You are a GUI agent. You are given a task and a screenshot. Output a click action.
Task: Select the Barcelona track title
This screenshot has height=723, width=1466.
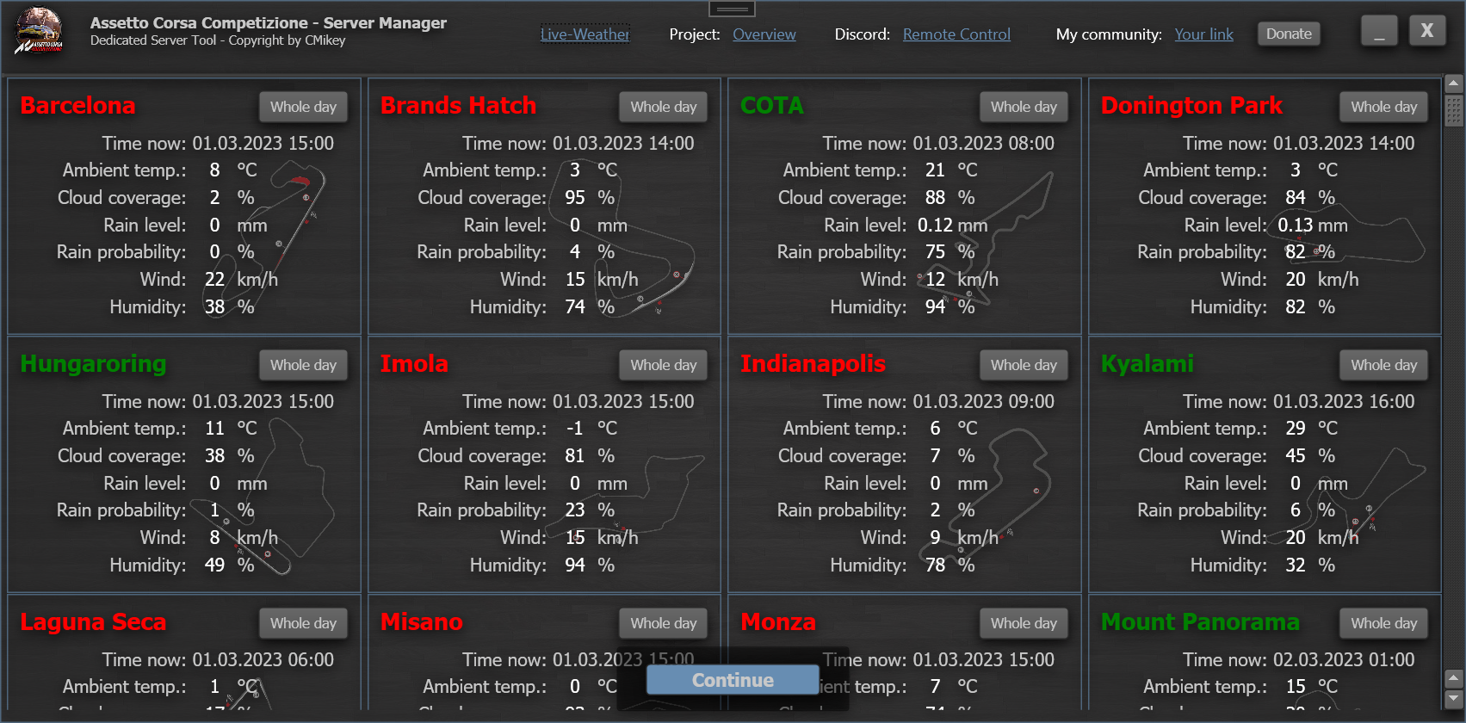tap(77, 106)
